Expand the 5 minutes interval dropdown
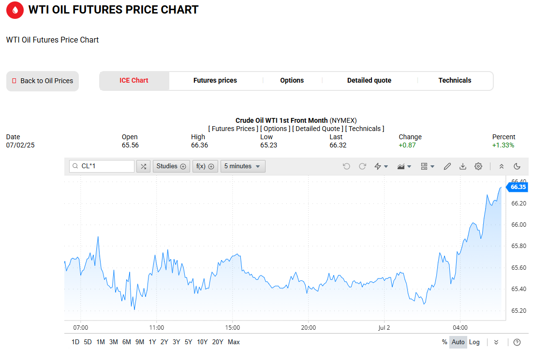This screenshot has height=350, width=533. (243, 166)
